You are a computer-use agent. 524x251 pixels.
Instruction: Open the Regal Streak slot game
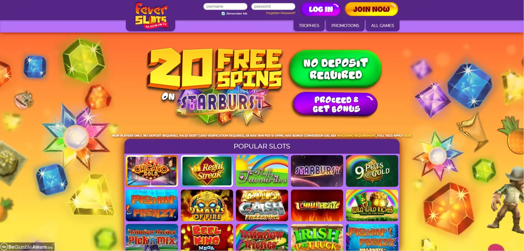click(207, 171)
